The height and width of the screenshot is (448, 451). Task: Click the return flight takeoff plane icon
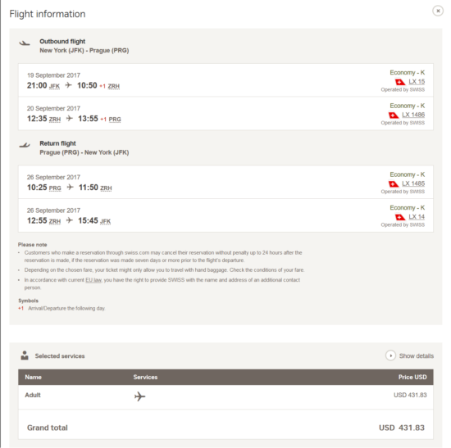click(25, 145)
